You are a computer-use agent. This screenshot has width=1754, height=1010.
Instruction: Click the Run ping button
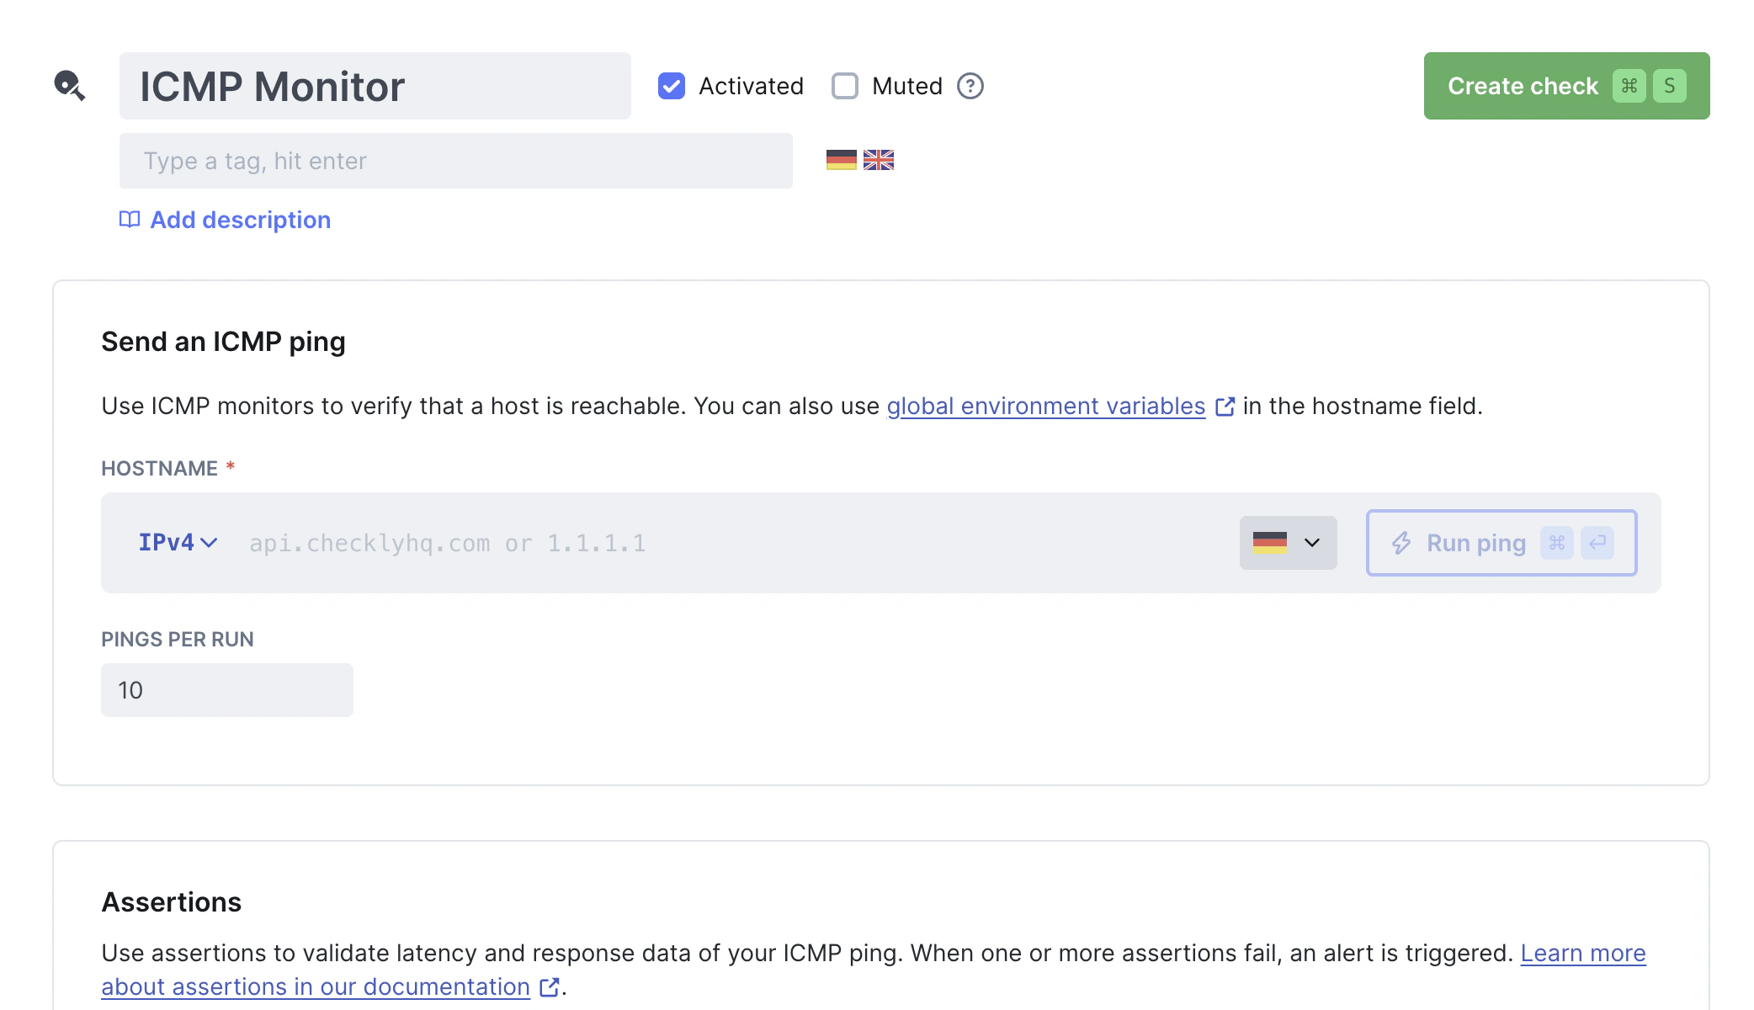(1501, 543)
